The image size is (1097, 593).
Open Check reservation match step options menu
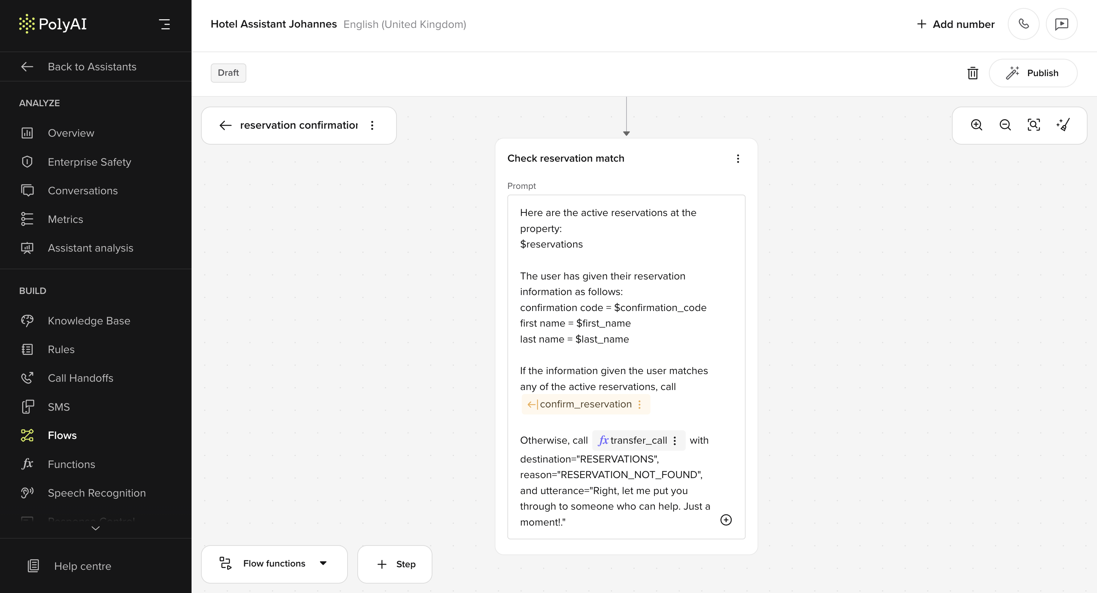(x=738, y=159)
